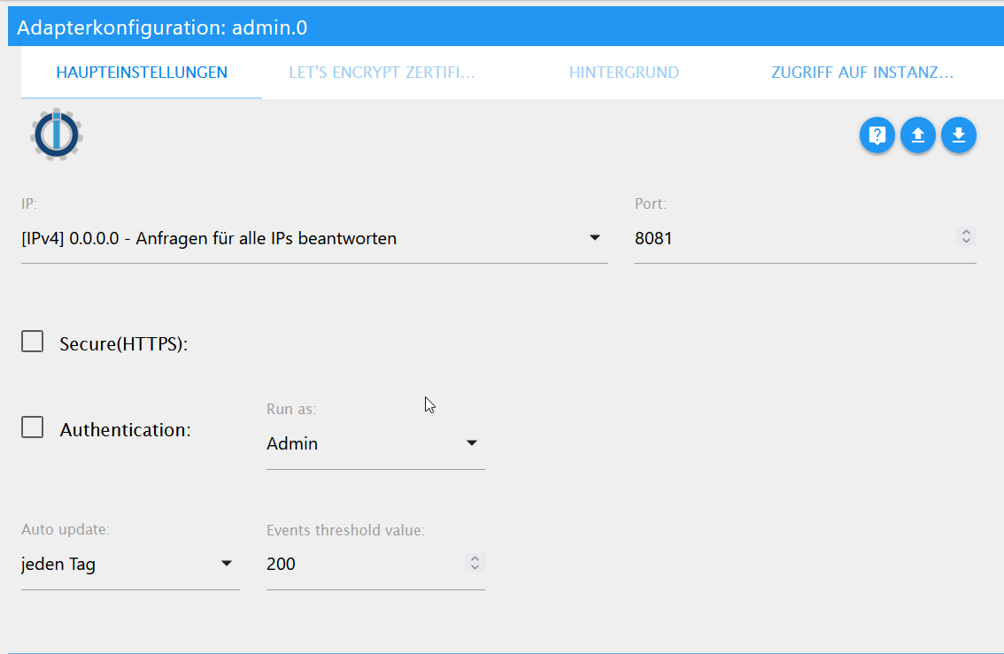This screenshot has height=654, width=1004.
Task: Click the Adapterkonfiguration admin.0 title bar
Action: point(505,27)
